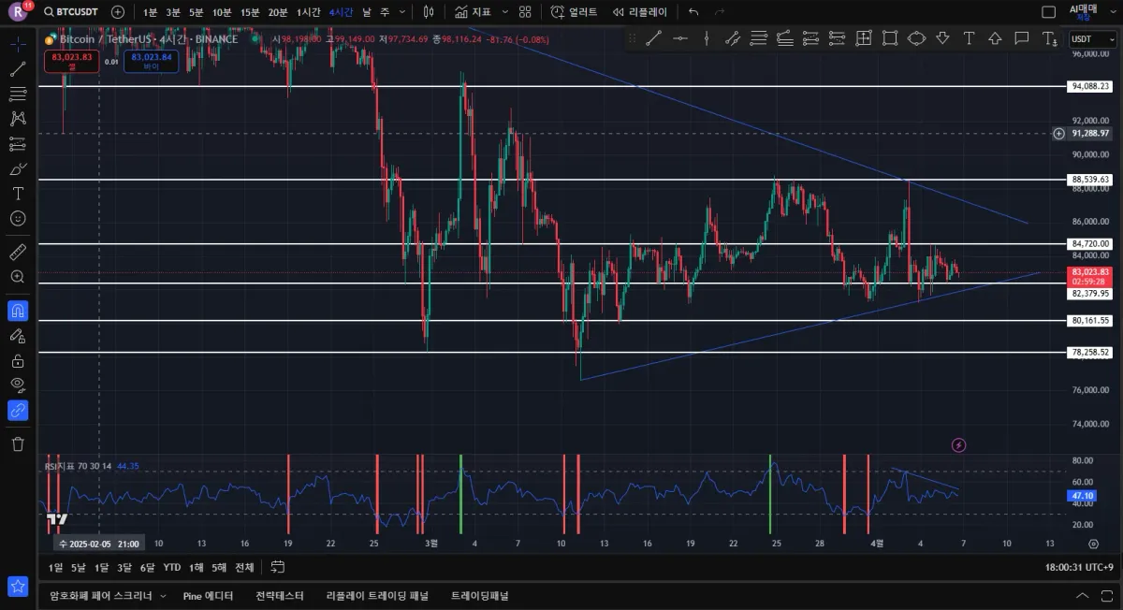Screen dimensions: 1123x610
Task: Set the date range to 전체
Action: (244, 567)
